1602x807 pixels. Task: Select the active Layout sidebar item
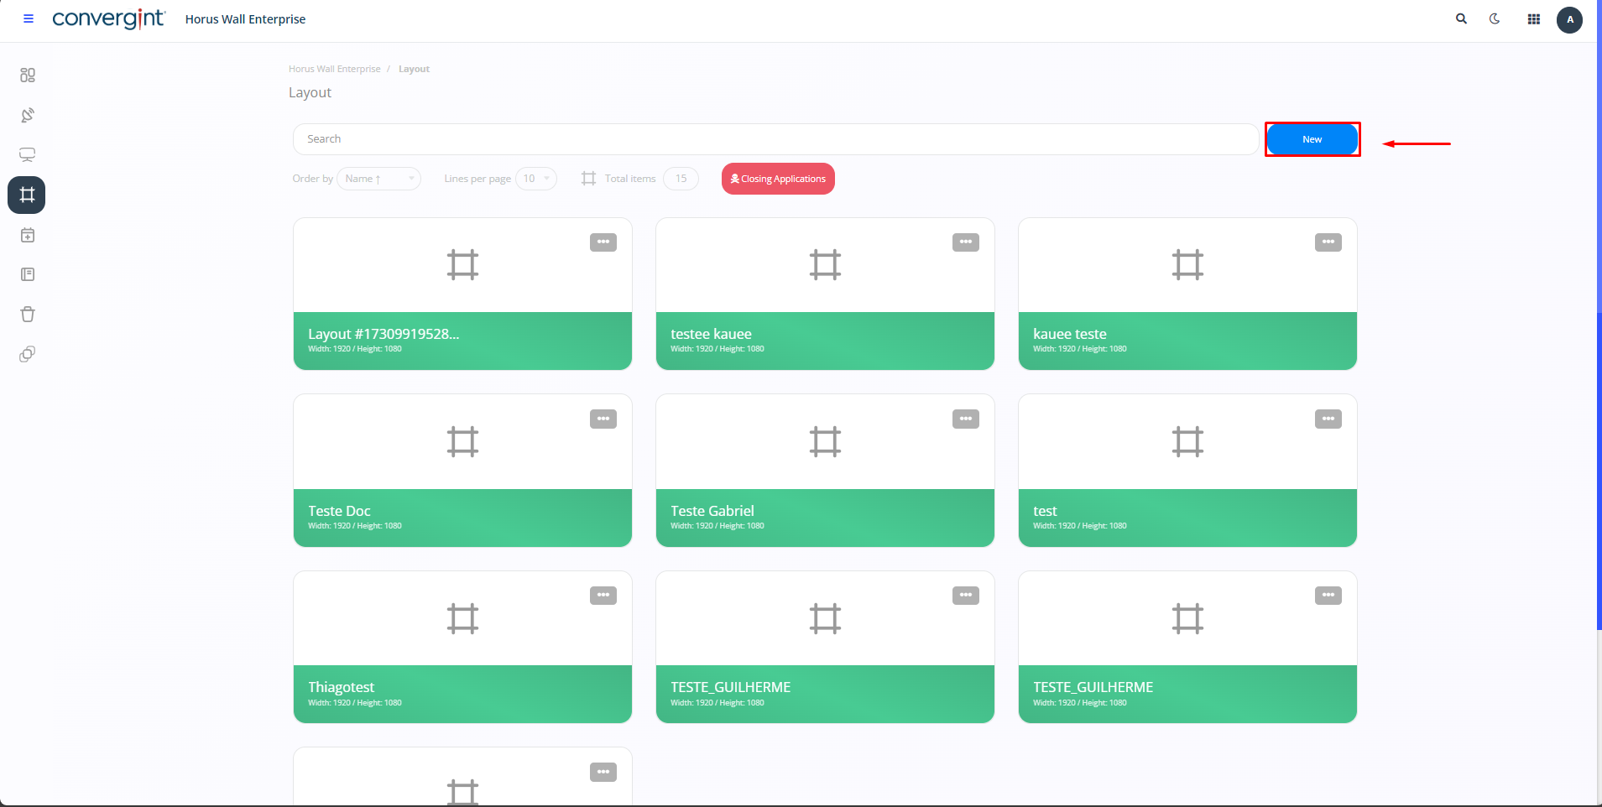click(27, 195)
